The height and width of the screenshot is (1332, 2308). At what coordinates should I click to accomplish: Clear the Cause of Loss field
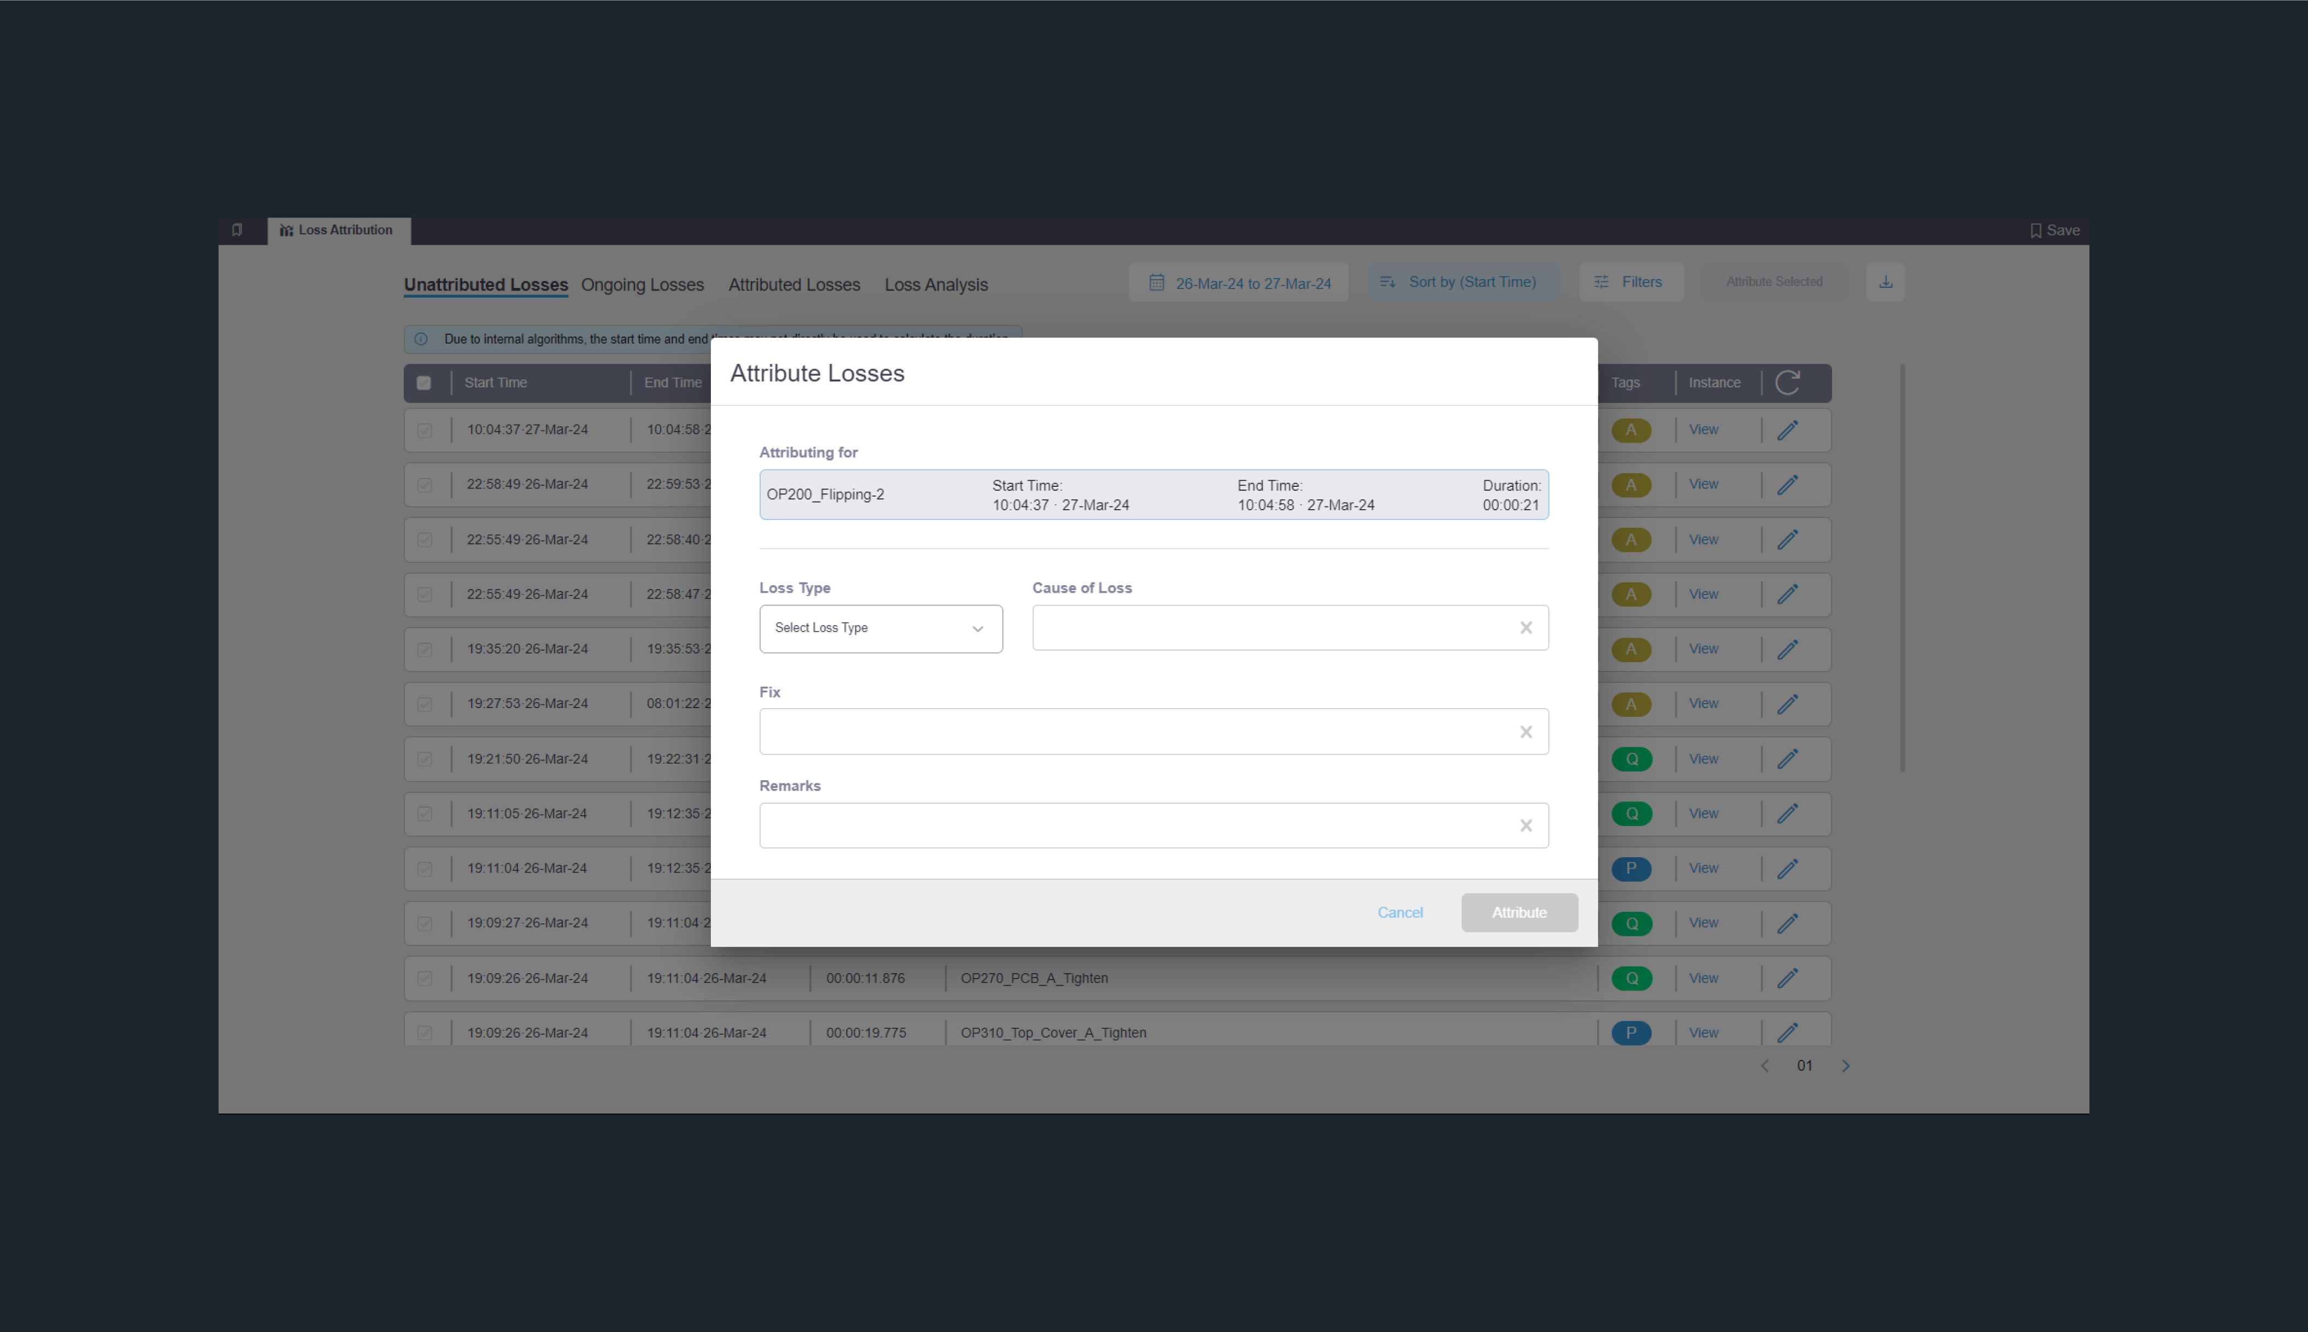tap(1525, 628)
